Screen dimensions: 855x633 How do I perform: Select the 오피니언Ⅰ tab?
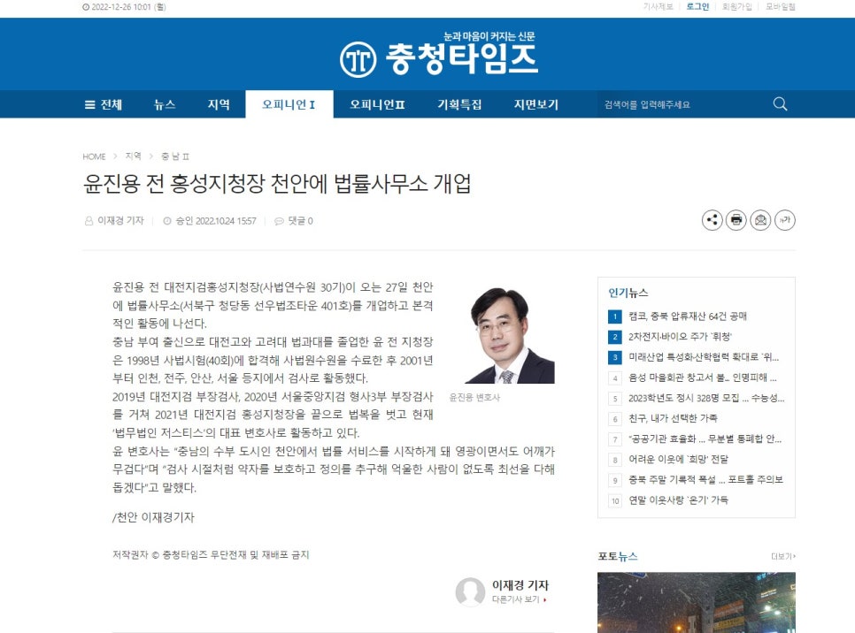pyautogui.click(x=289, y=104)
